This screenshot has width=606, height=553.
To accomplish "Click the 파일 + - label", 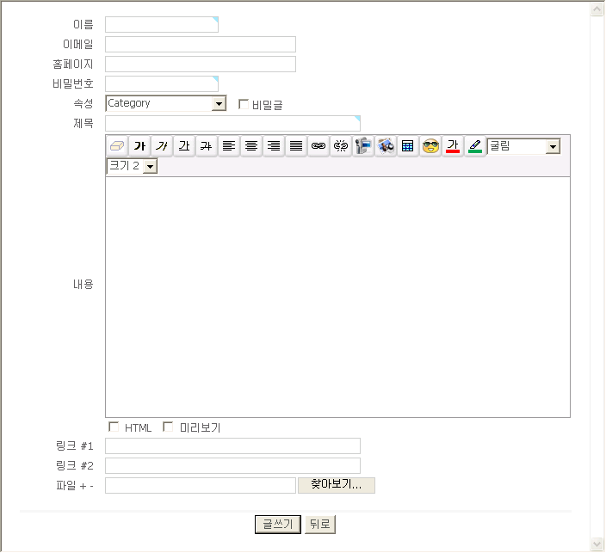I will (x=75, y=486).
